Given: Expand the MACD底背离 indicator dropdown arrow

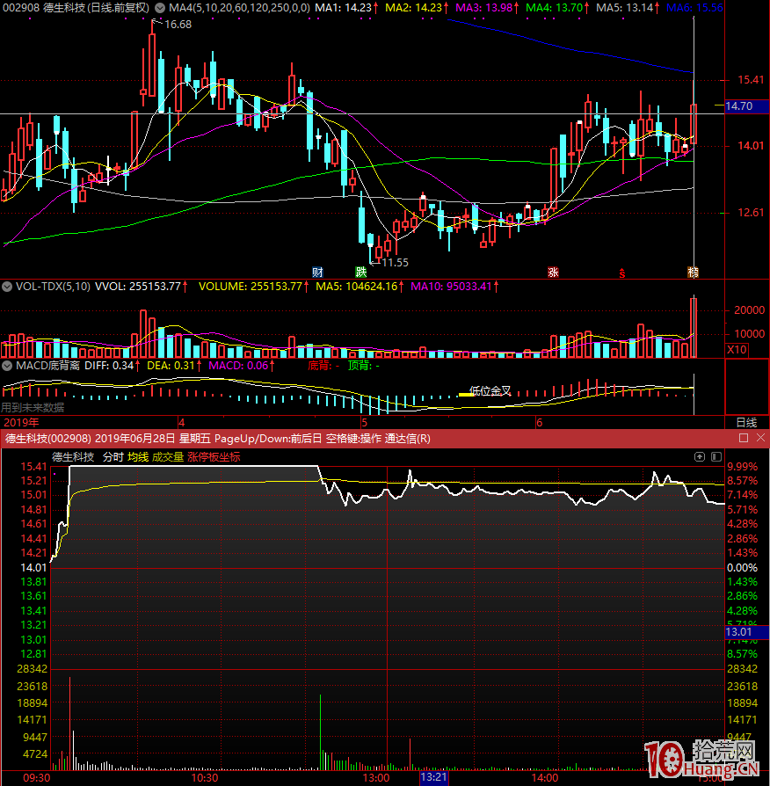Looking at the screenshot, I should pyautogui.click(x=7, y=365).
